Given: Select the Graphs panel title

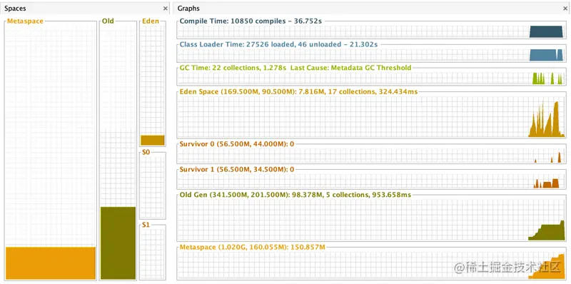Looking at the screenshot, I should click(x=188, y=9).
